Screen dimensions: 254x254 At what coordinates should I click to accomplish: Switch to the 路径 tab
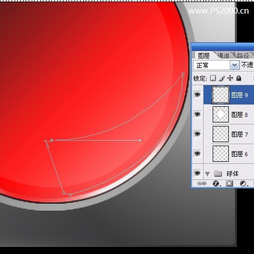243,55
